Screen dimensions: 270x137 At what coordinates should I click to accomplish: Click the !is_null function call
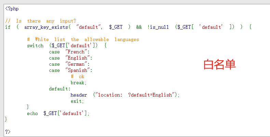[158, 27]
